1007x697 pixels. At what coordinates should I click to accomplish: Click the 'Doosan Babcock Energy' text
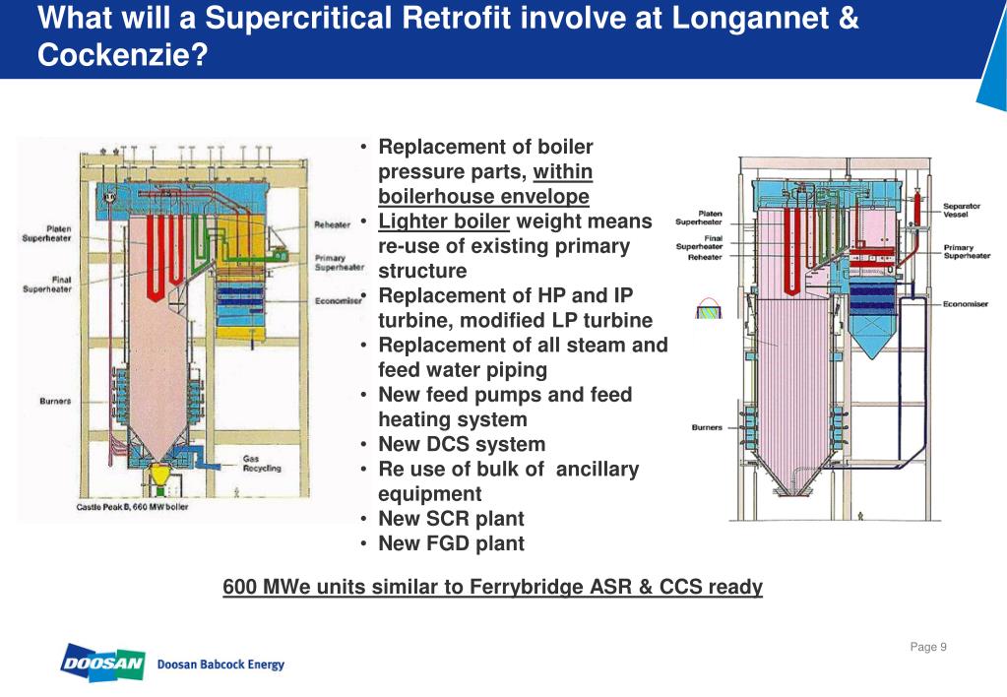coord(220,665)
